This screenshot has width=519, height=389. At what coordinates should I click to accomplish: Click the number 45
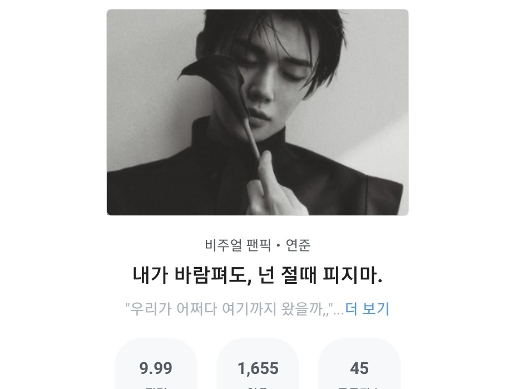coord(359,368)
